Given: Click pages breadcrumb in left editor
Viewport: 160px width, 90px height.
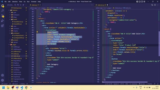Looking at the screenshot, I should (43, 8).
